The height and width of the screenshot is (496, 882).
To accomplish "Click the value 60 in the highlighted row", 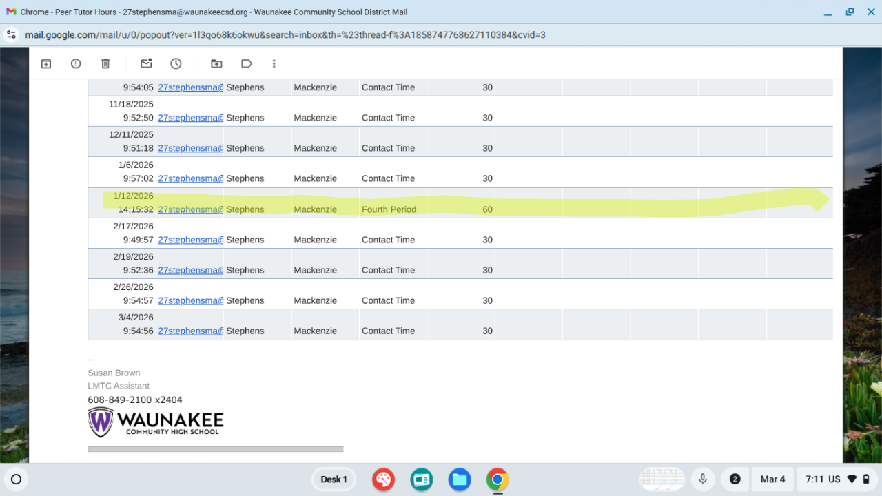I will pyautogui.click(x=487, y=209).
